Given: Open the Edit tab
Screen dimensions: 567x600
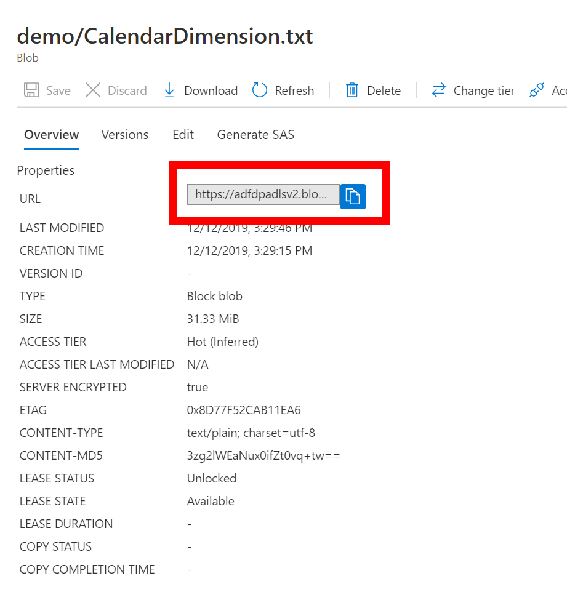Looking at the screenshot, I should pyautogui.click(x=183, y=135).
